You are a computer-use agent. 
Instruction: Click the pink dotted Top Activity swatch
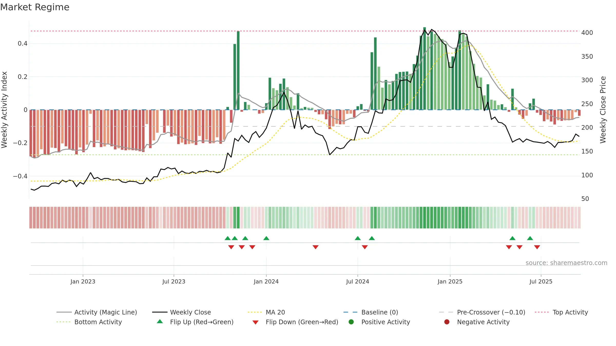click(x=542, y=312)
